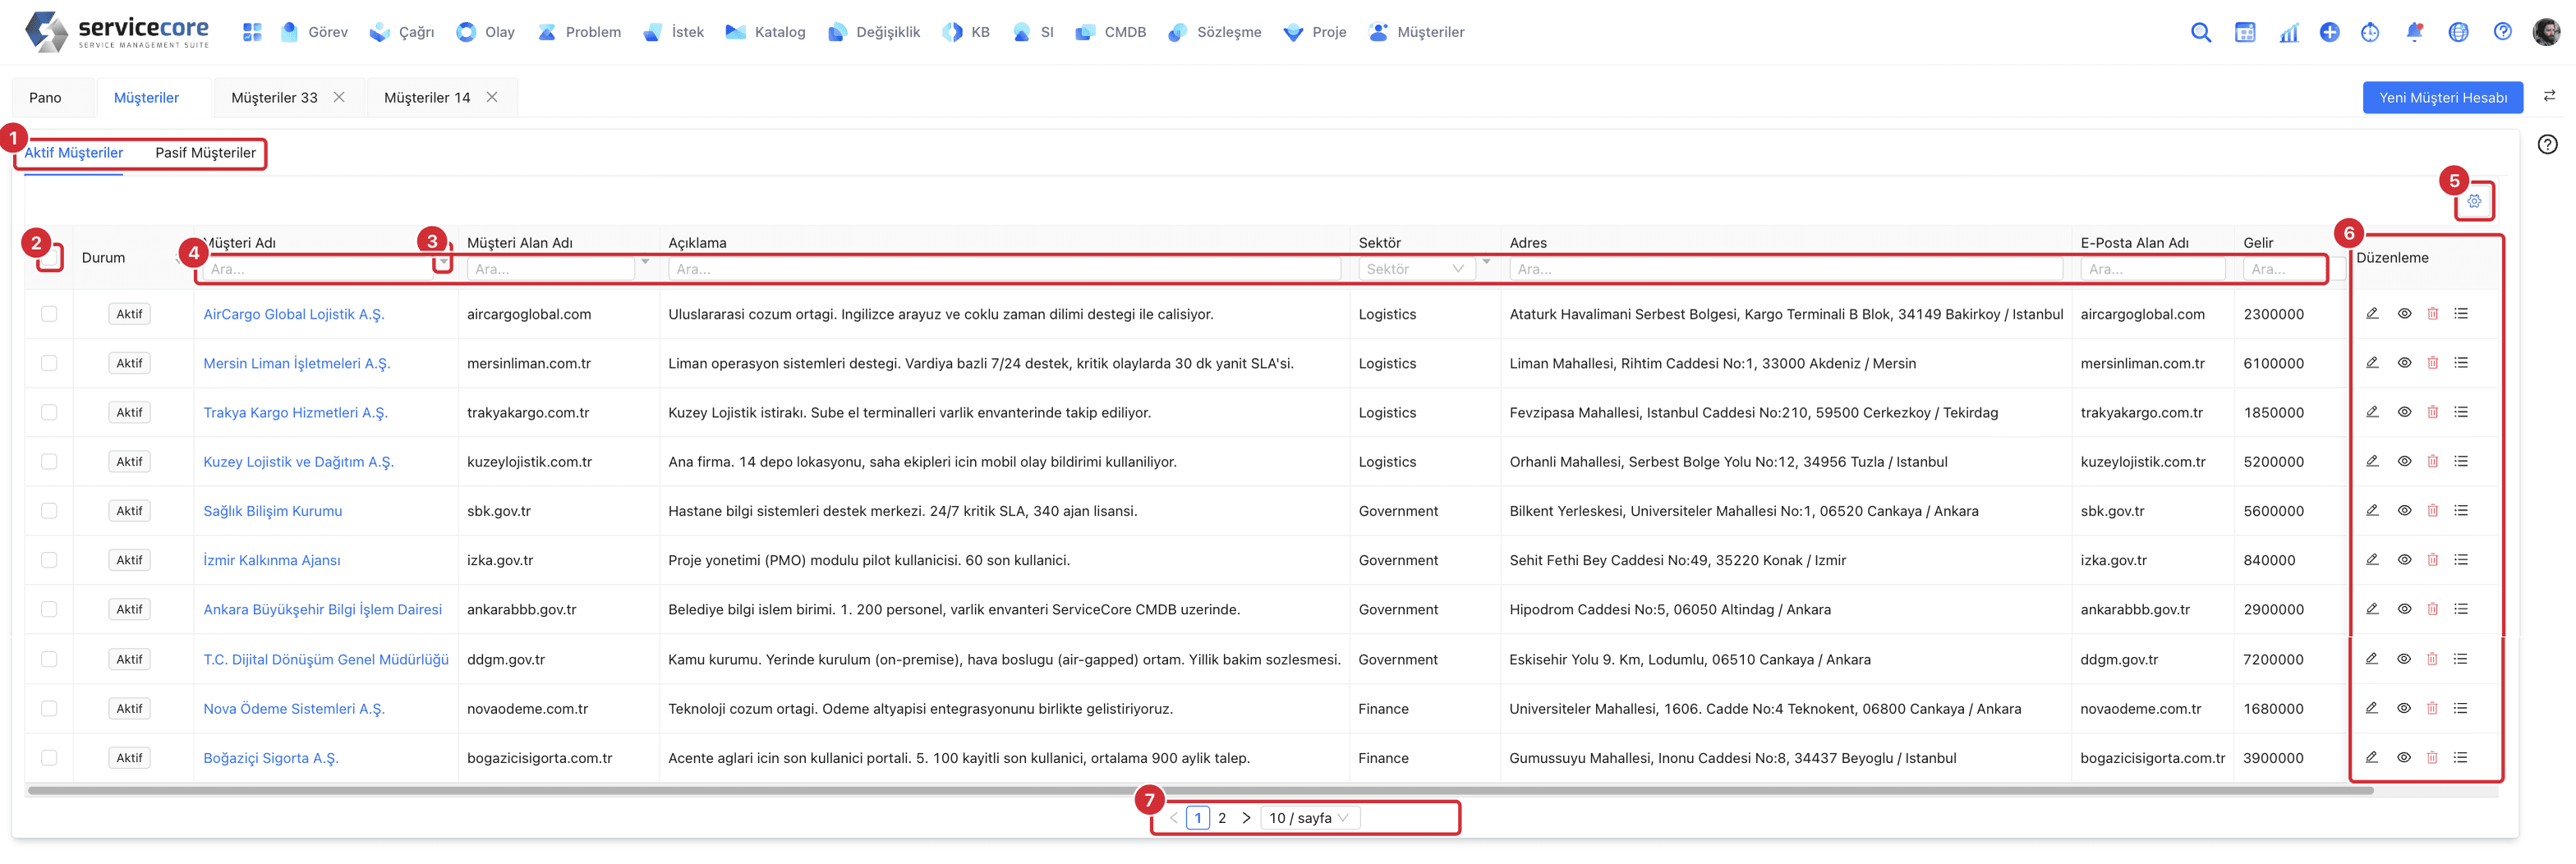
Task: Tick checkbox for Mersin Liman İşletmeleri row
Action: coord(49,363)
